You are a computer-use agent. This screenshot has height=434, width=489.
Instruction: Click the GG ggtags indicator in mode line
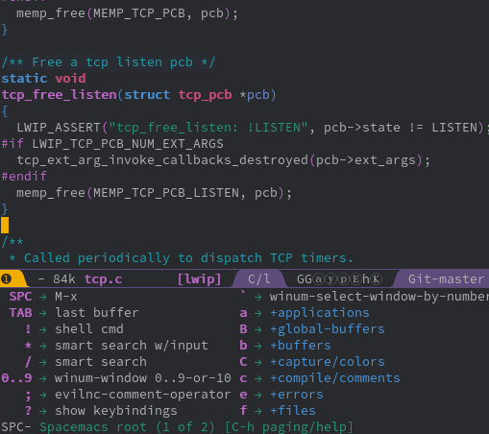pos(305,279)
